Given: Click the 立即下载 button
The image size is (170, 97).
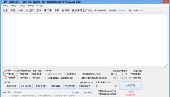Looking at the screenshot, I should 130,86.
